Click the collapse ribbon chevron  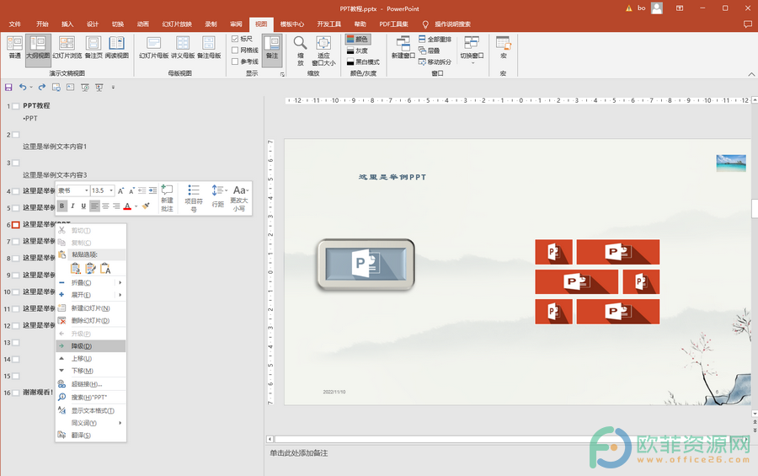751,74
